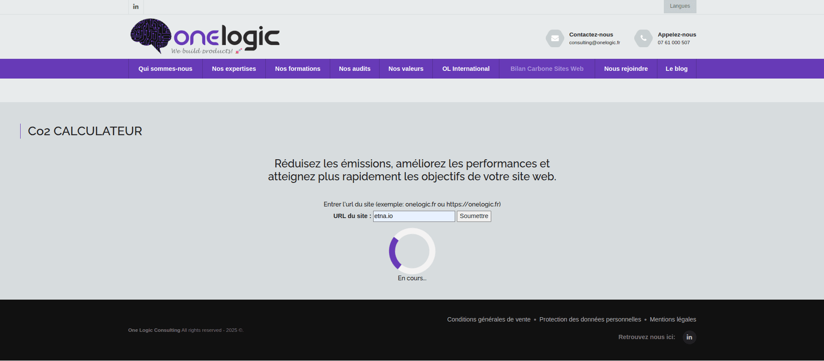Select Bilan Carbone Sites Web tab
Viewport: 824px width, 361px height.
(x=547, y=69)
